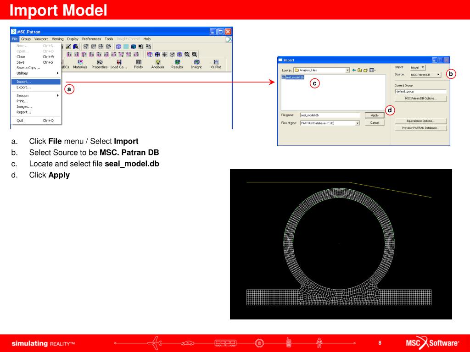The width and height of the screenshot is (470, 352).
Task: Open the Display menu
Action: point(73,39)
